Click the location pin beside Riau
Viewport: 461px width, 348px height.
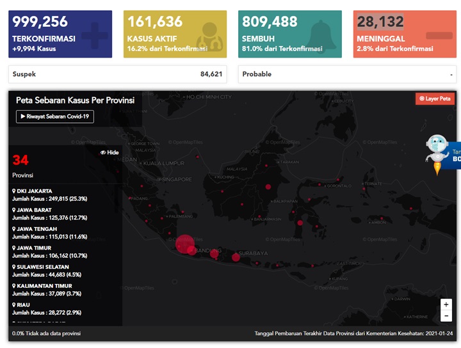[14, 305]
